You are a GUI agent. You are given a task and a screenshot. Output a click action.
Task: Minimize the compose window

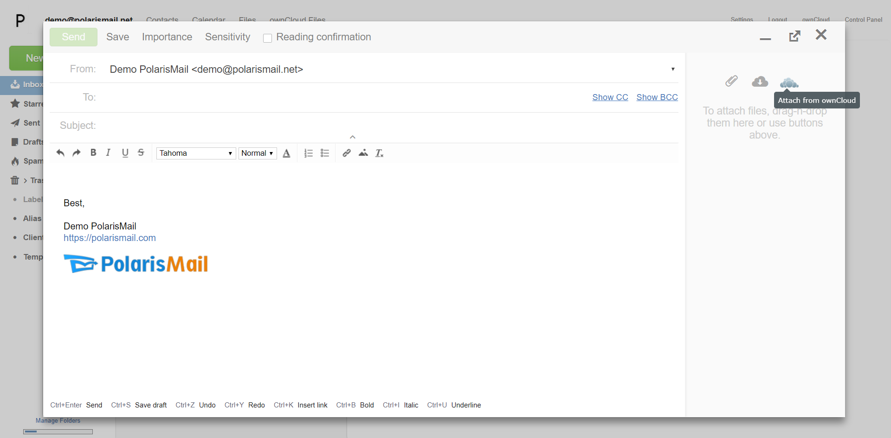point(765,39)
